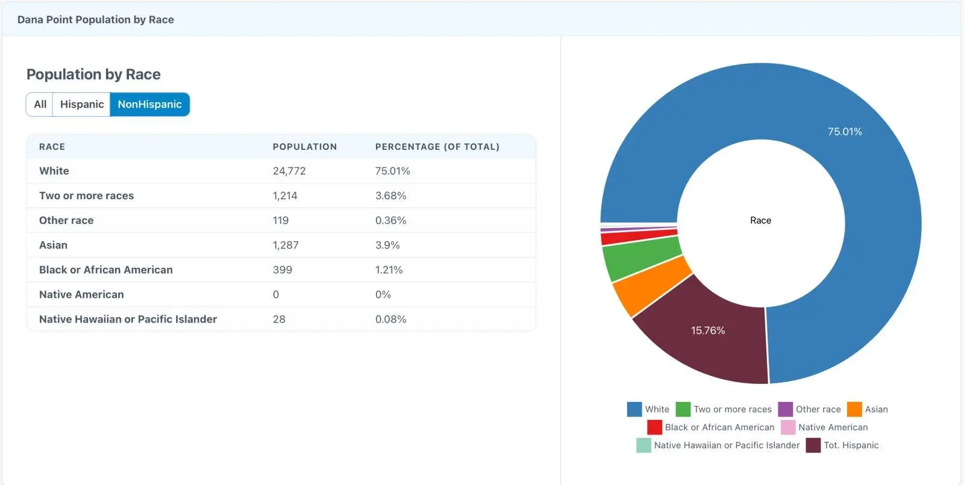Image resolution: width=964 pixels, height=485 pixels.
Task: Click the orange Asian donut segment
Action: point(649,286)
